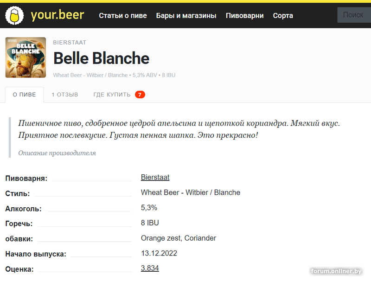Click the Оценка: label

coord(19,269)
